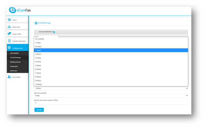Select Configuración in the sidebar
Image resolution: width=205 pixels, height=128 pixels.
point(18,48)
